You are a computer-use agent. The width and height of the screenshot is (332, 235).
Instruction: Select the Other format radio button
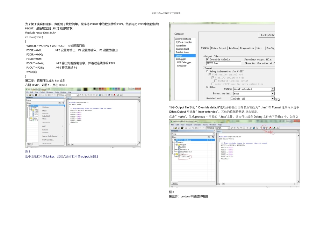click(208, 87)
